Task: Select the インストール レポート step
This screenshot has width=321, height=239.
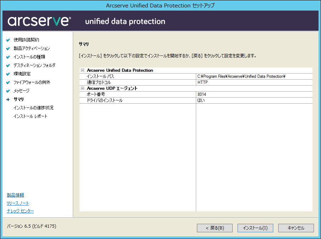Action: 30,116
